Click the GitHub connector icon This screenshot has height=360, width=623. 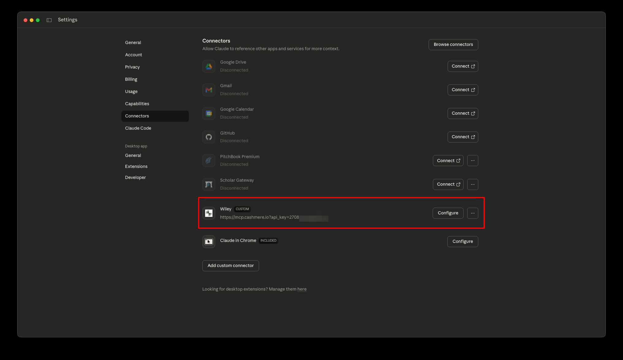pyautogui.click(x=209, y=137)
